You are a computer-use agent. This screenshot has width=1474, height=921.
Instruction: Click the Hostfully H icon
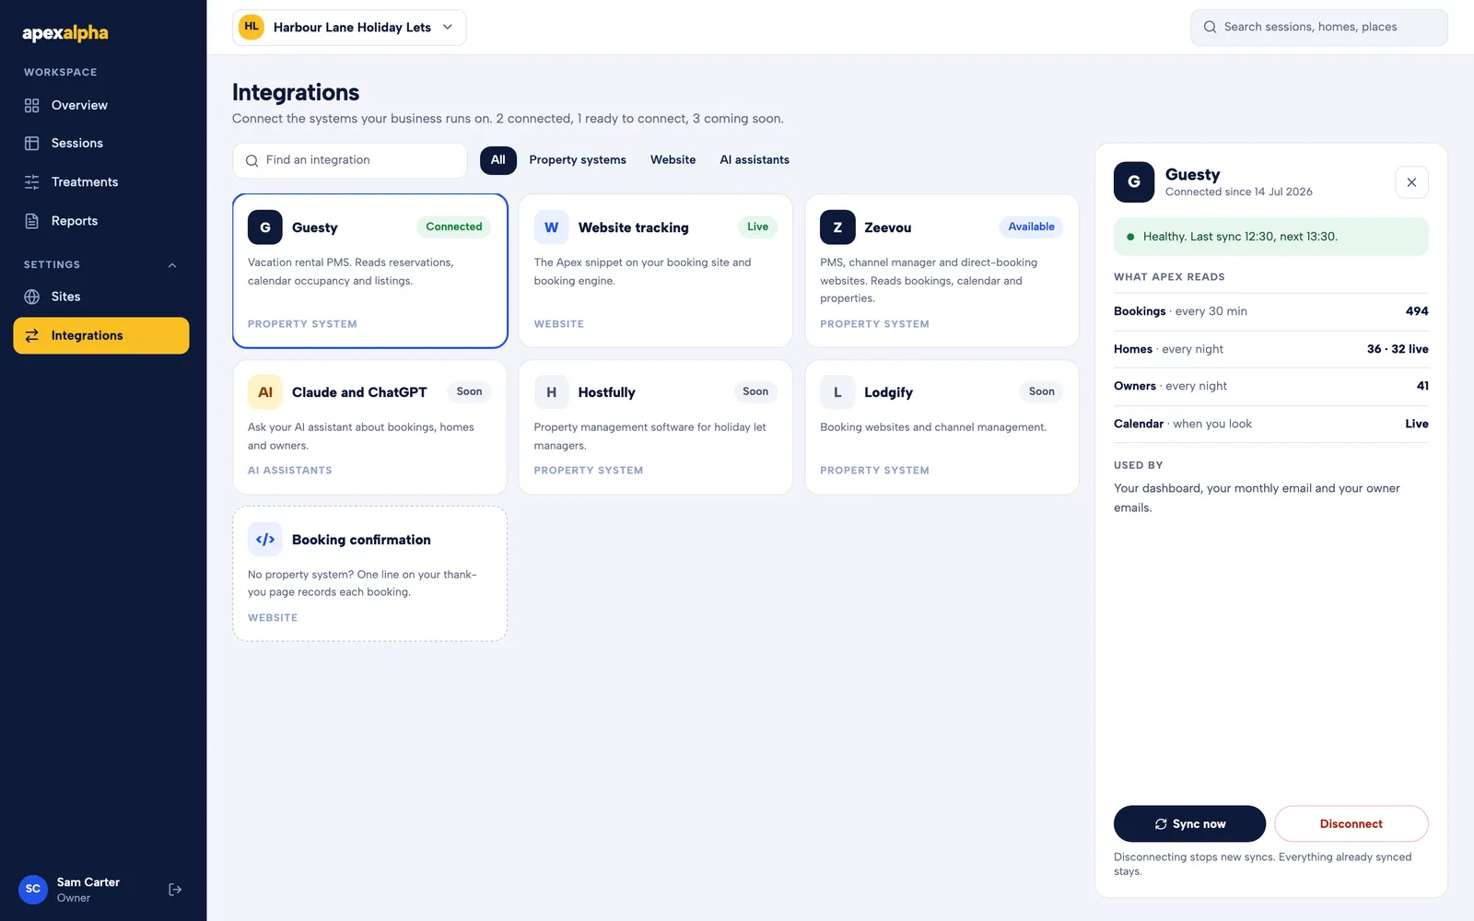click(x=551, y=392)
